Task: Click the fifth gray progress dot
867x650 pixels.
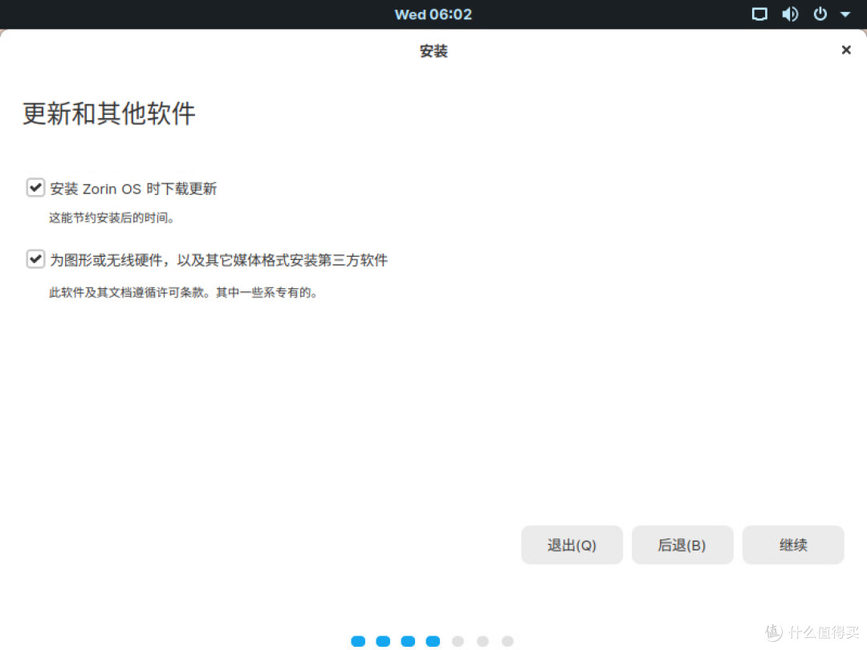Action: click(x=458, y=641)
